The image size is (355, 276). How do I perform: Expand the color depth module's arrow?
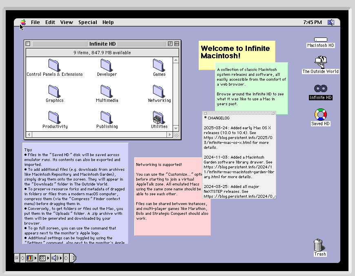pyautogui.click(x=35, y=258)
